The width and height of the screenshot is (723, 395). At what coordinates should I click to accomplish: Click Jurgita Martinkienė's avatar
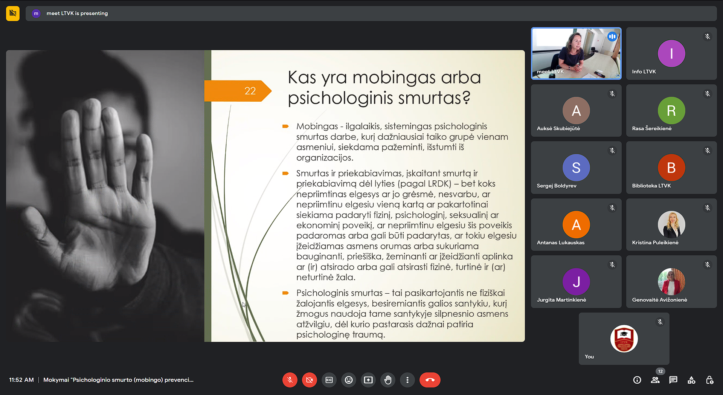point(576,282)
